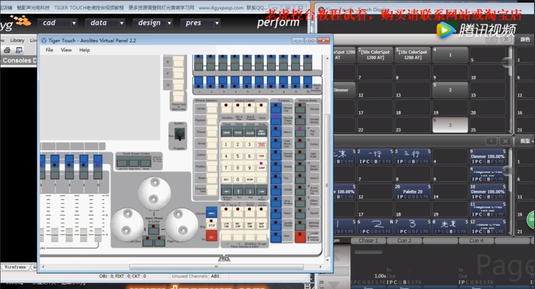Toggle the Effect Prism attribute button

point(300,202)
